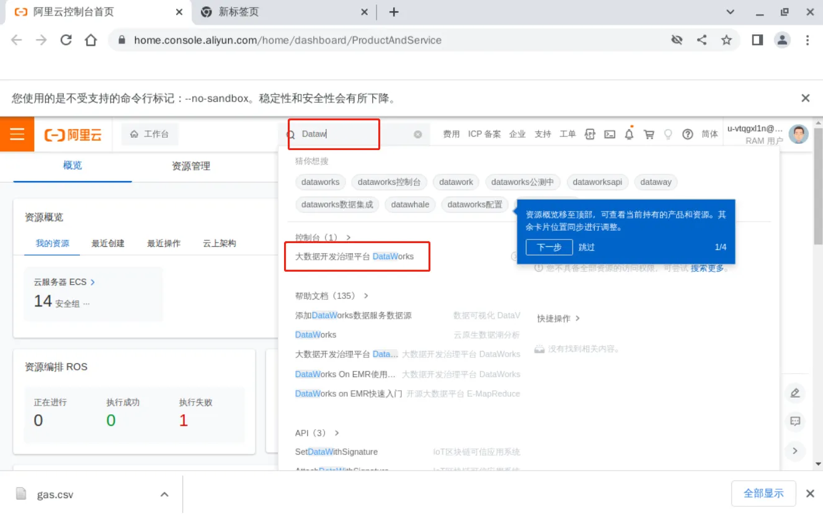Reload the page in Chrome
This screenshot has height=516, width=823.
pyautogui.click(x=66, y=40)
